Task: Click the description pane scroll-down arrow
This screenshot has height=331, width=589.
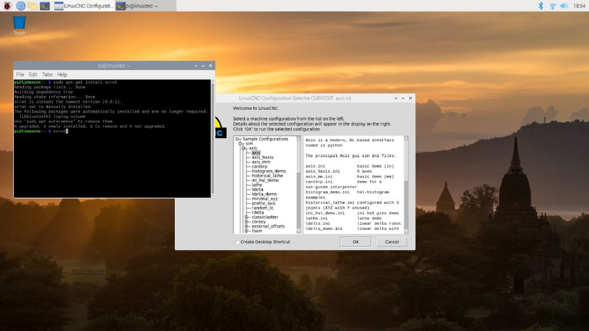Action: (406, 232)
